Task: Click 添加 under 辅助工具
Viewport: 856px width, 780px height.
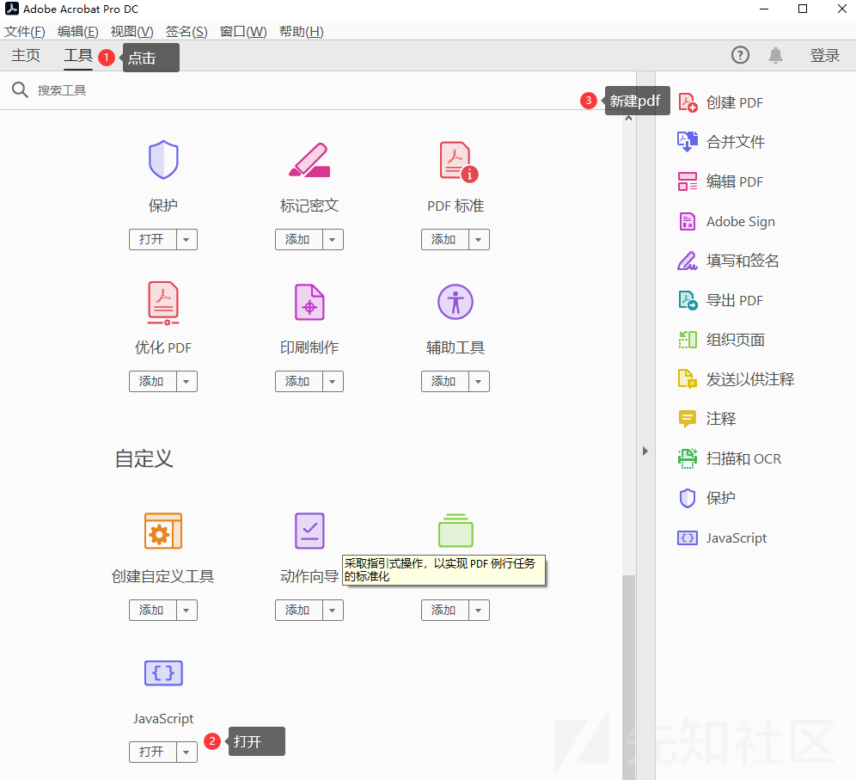Action: coord(445,382)
